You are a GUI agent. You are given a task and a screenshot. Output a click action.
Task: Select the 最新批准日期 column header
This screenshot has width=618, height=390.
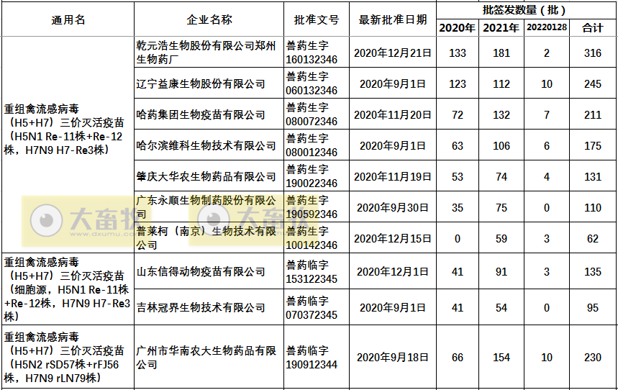393,19
